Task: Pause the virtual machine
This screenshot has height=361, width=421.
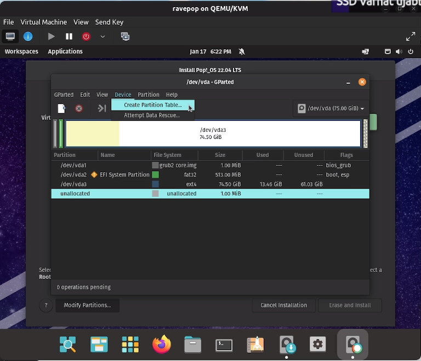Action: pos(69,37)
